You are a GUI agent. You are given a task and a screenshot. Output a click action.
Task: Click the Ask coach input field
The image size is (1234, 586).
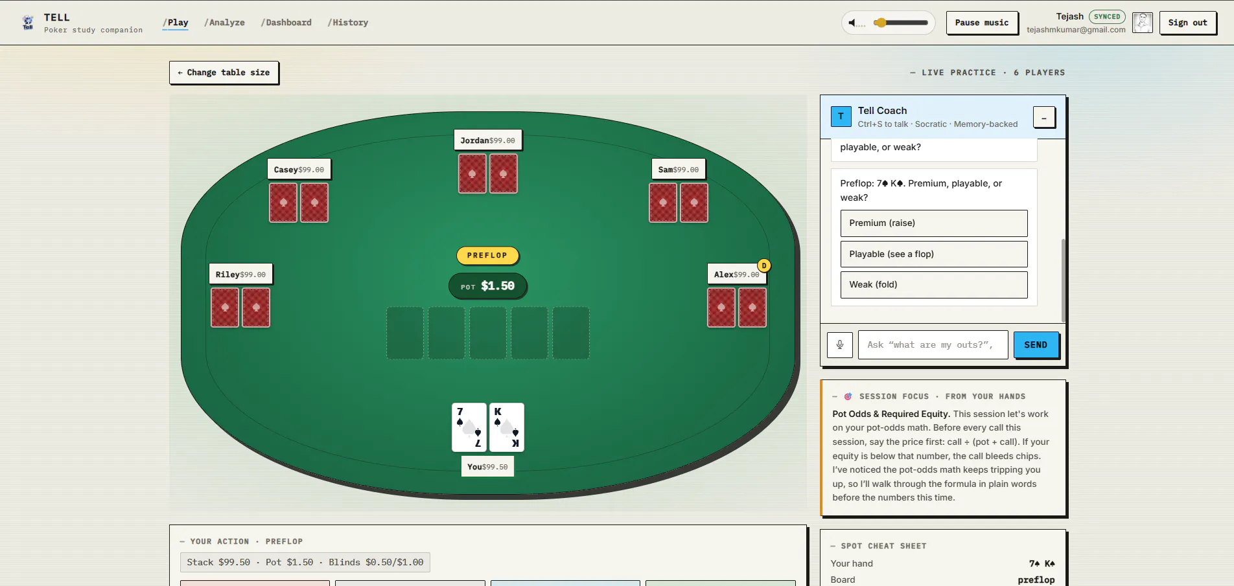(x=933, y=344)
